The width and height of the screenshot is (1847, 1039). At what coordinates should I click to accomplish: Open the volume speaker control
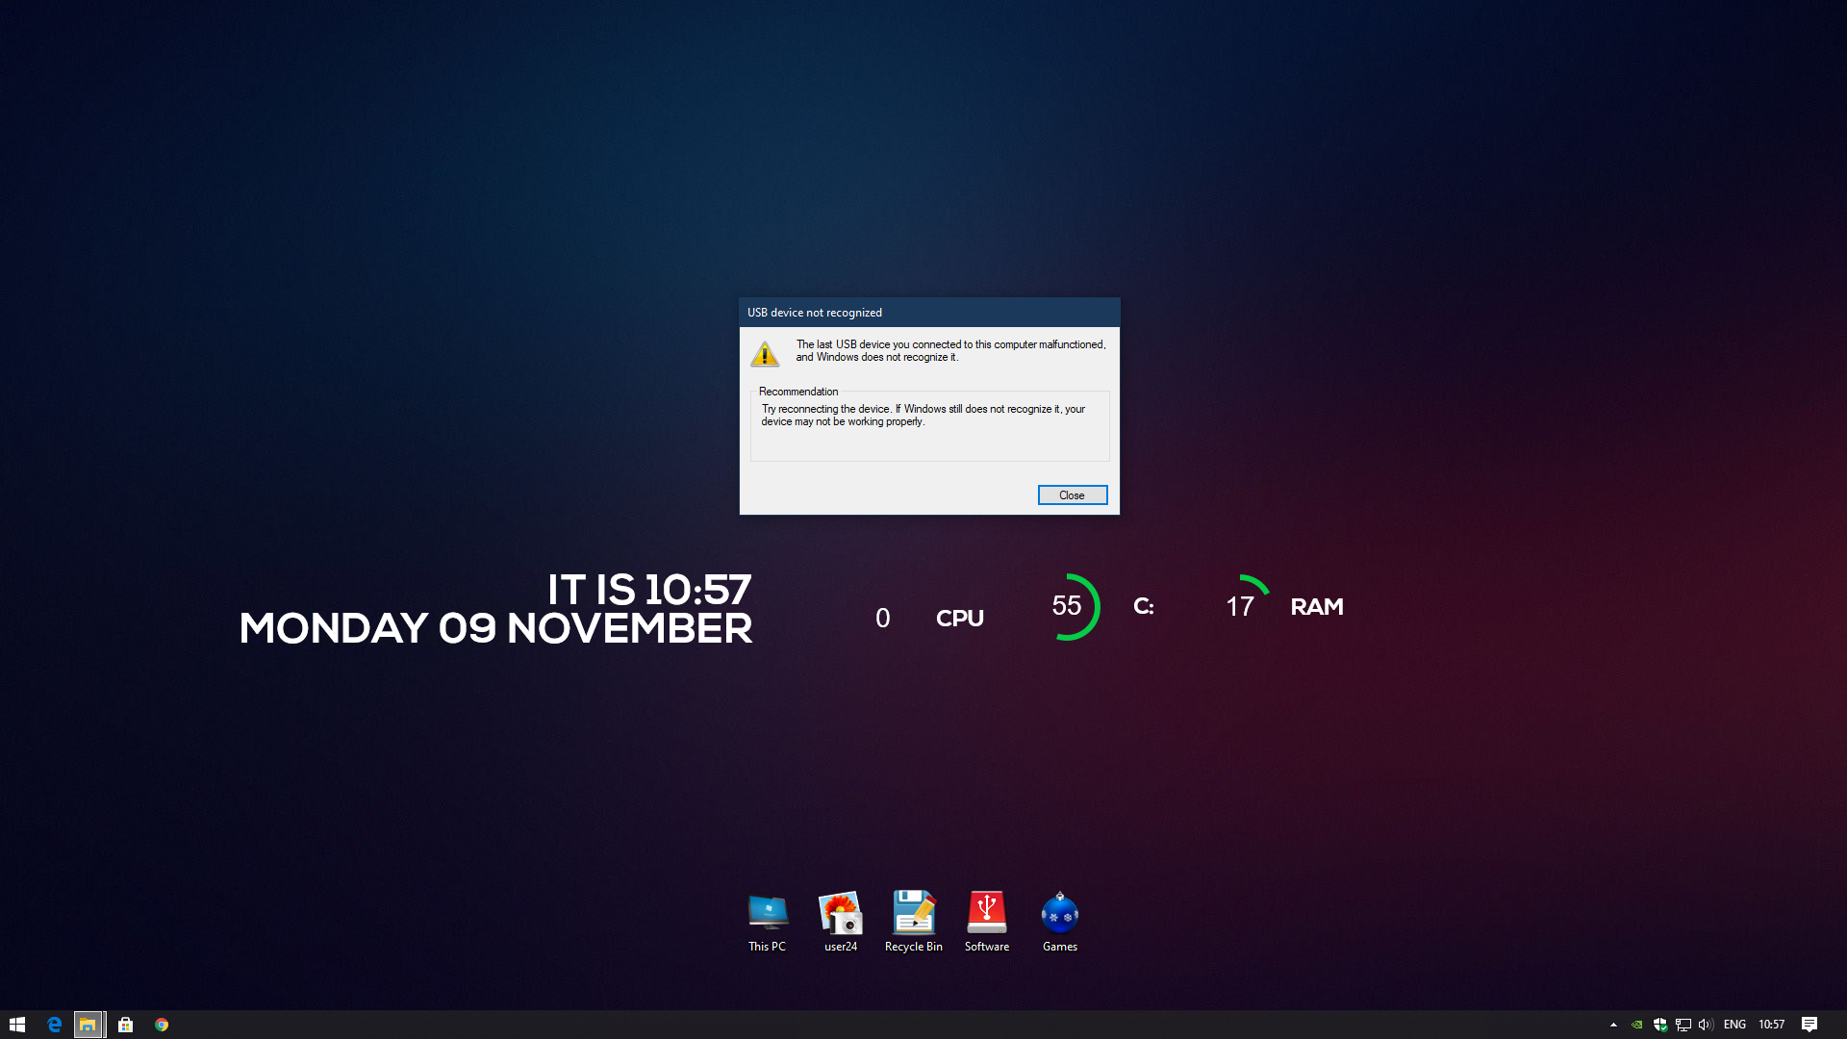[x=1706, y=1025]
